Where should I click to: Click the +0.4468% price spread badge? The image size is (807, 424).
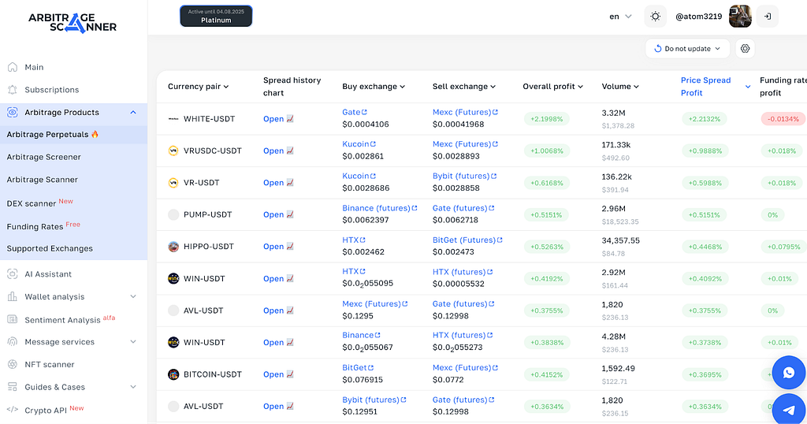click(705, 247)
